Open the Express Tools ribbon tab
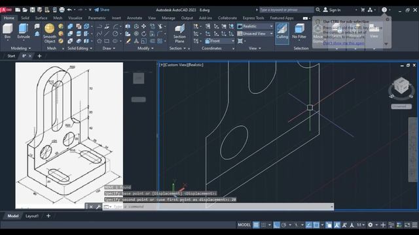Viewport: 419px width, 235px height. coord(253,18)
